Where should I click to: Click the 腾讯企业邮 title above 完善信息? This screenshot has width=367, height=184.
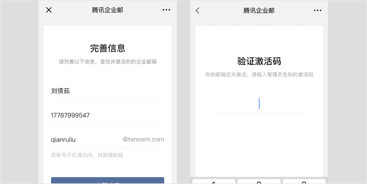108,10
